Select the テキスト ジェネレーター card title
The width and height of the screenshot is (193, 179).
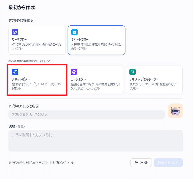144,79
